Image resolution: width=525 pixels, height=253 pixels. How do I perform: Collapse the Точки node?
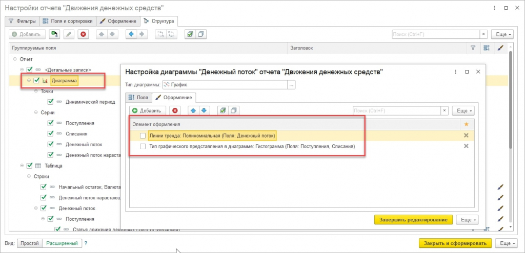36,91
